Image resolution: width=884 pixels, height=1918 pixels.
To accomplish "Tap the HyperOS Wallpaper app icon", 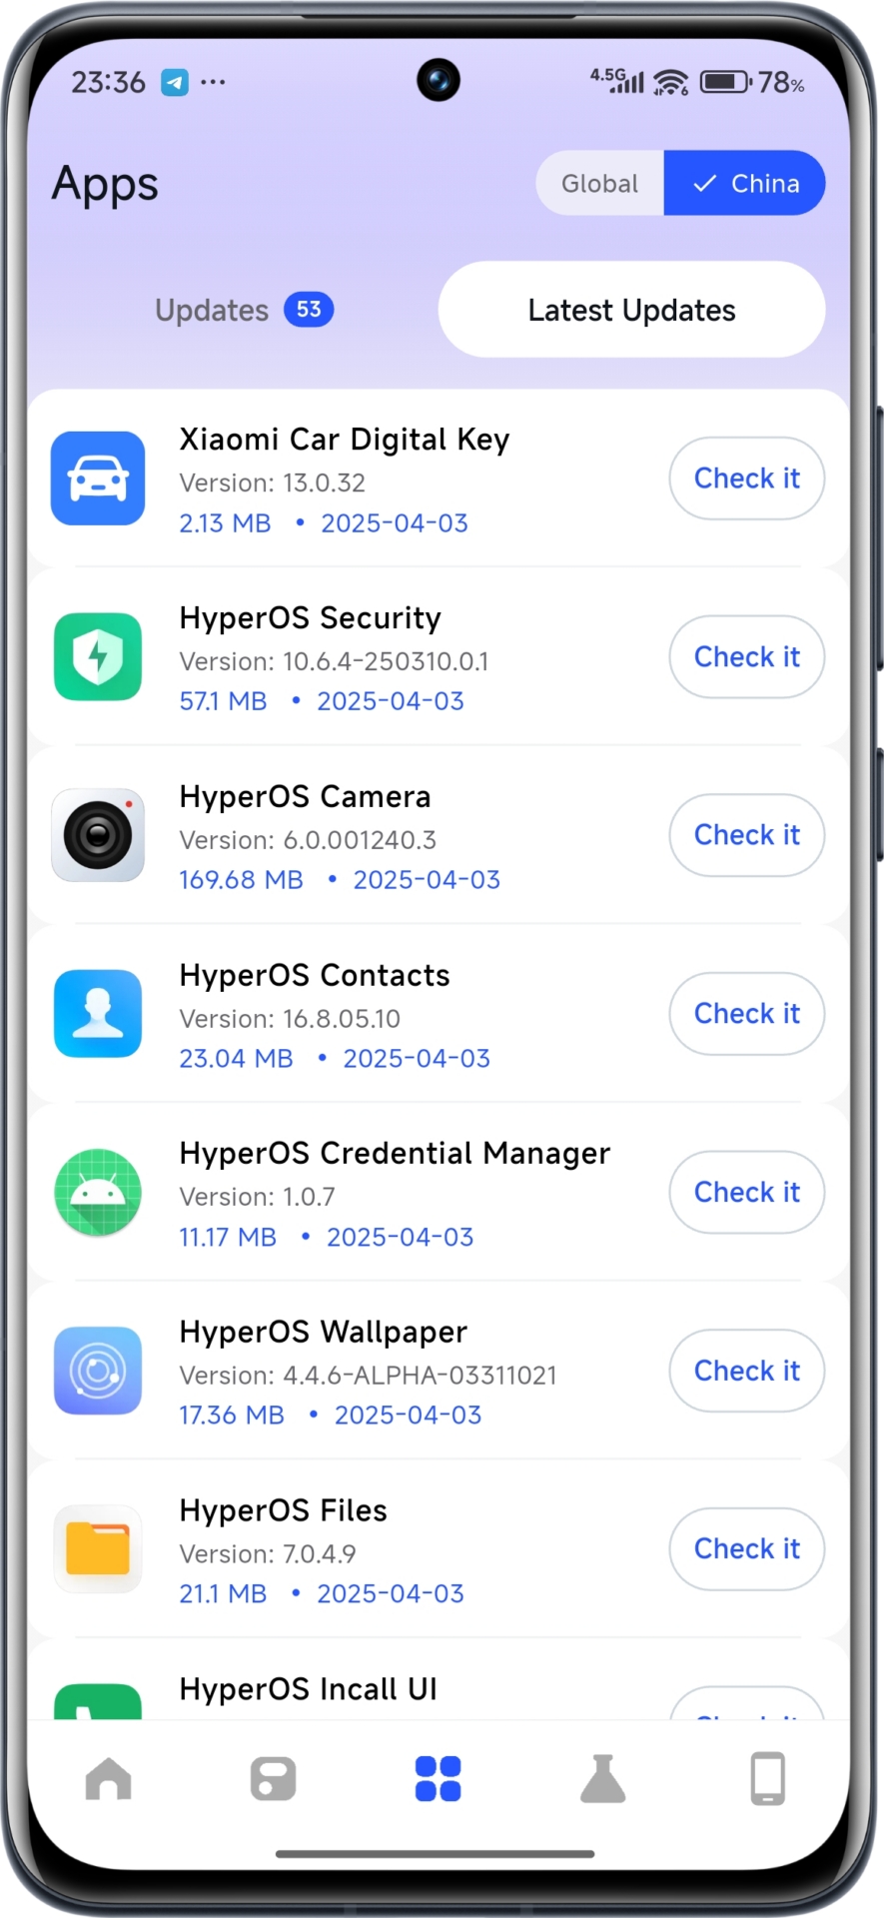I will [x=98, y=1371].
